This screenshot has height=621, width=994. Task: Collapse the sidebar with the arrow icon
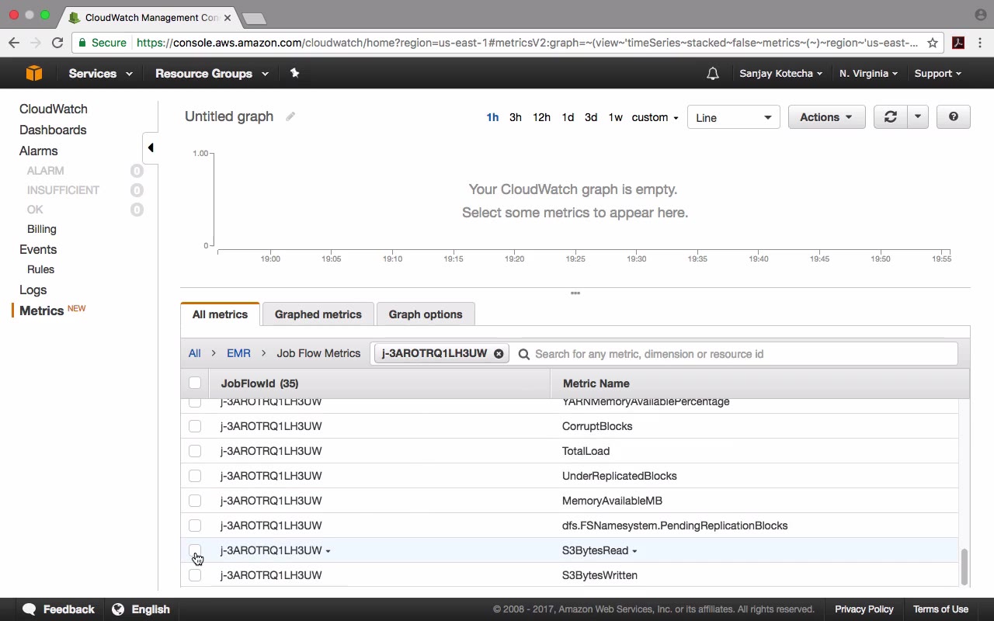(x=151, y=147)
